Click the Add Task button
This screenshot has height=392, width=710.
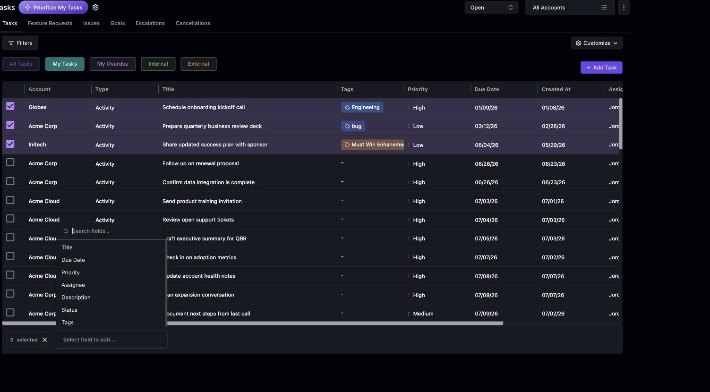tap(601, 68)
